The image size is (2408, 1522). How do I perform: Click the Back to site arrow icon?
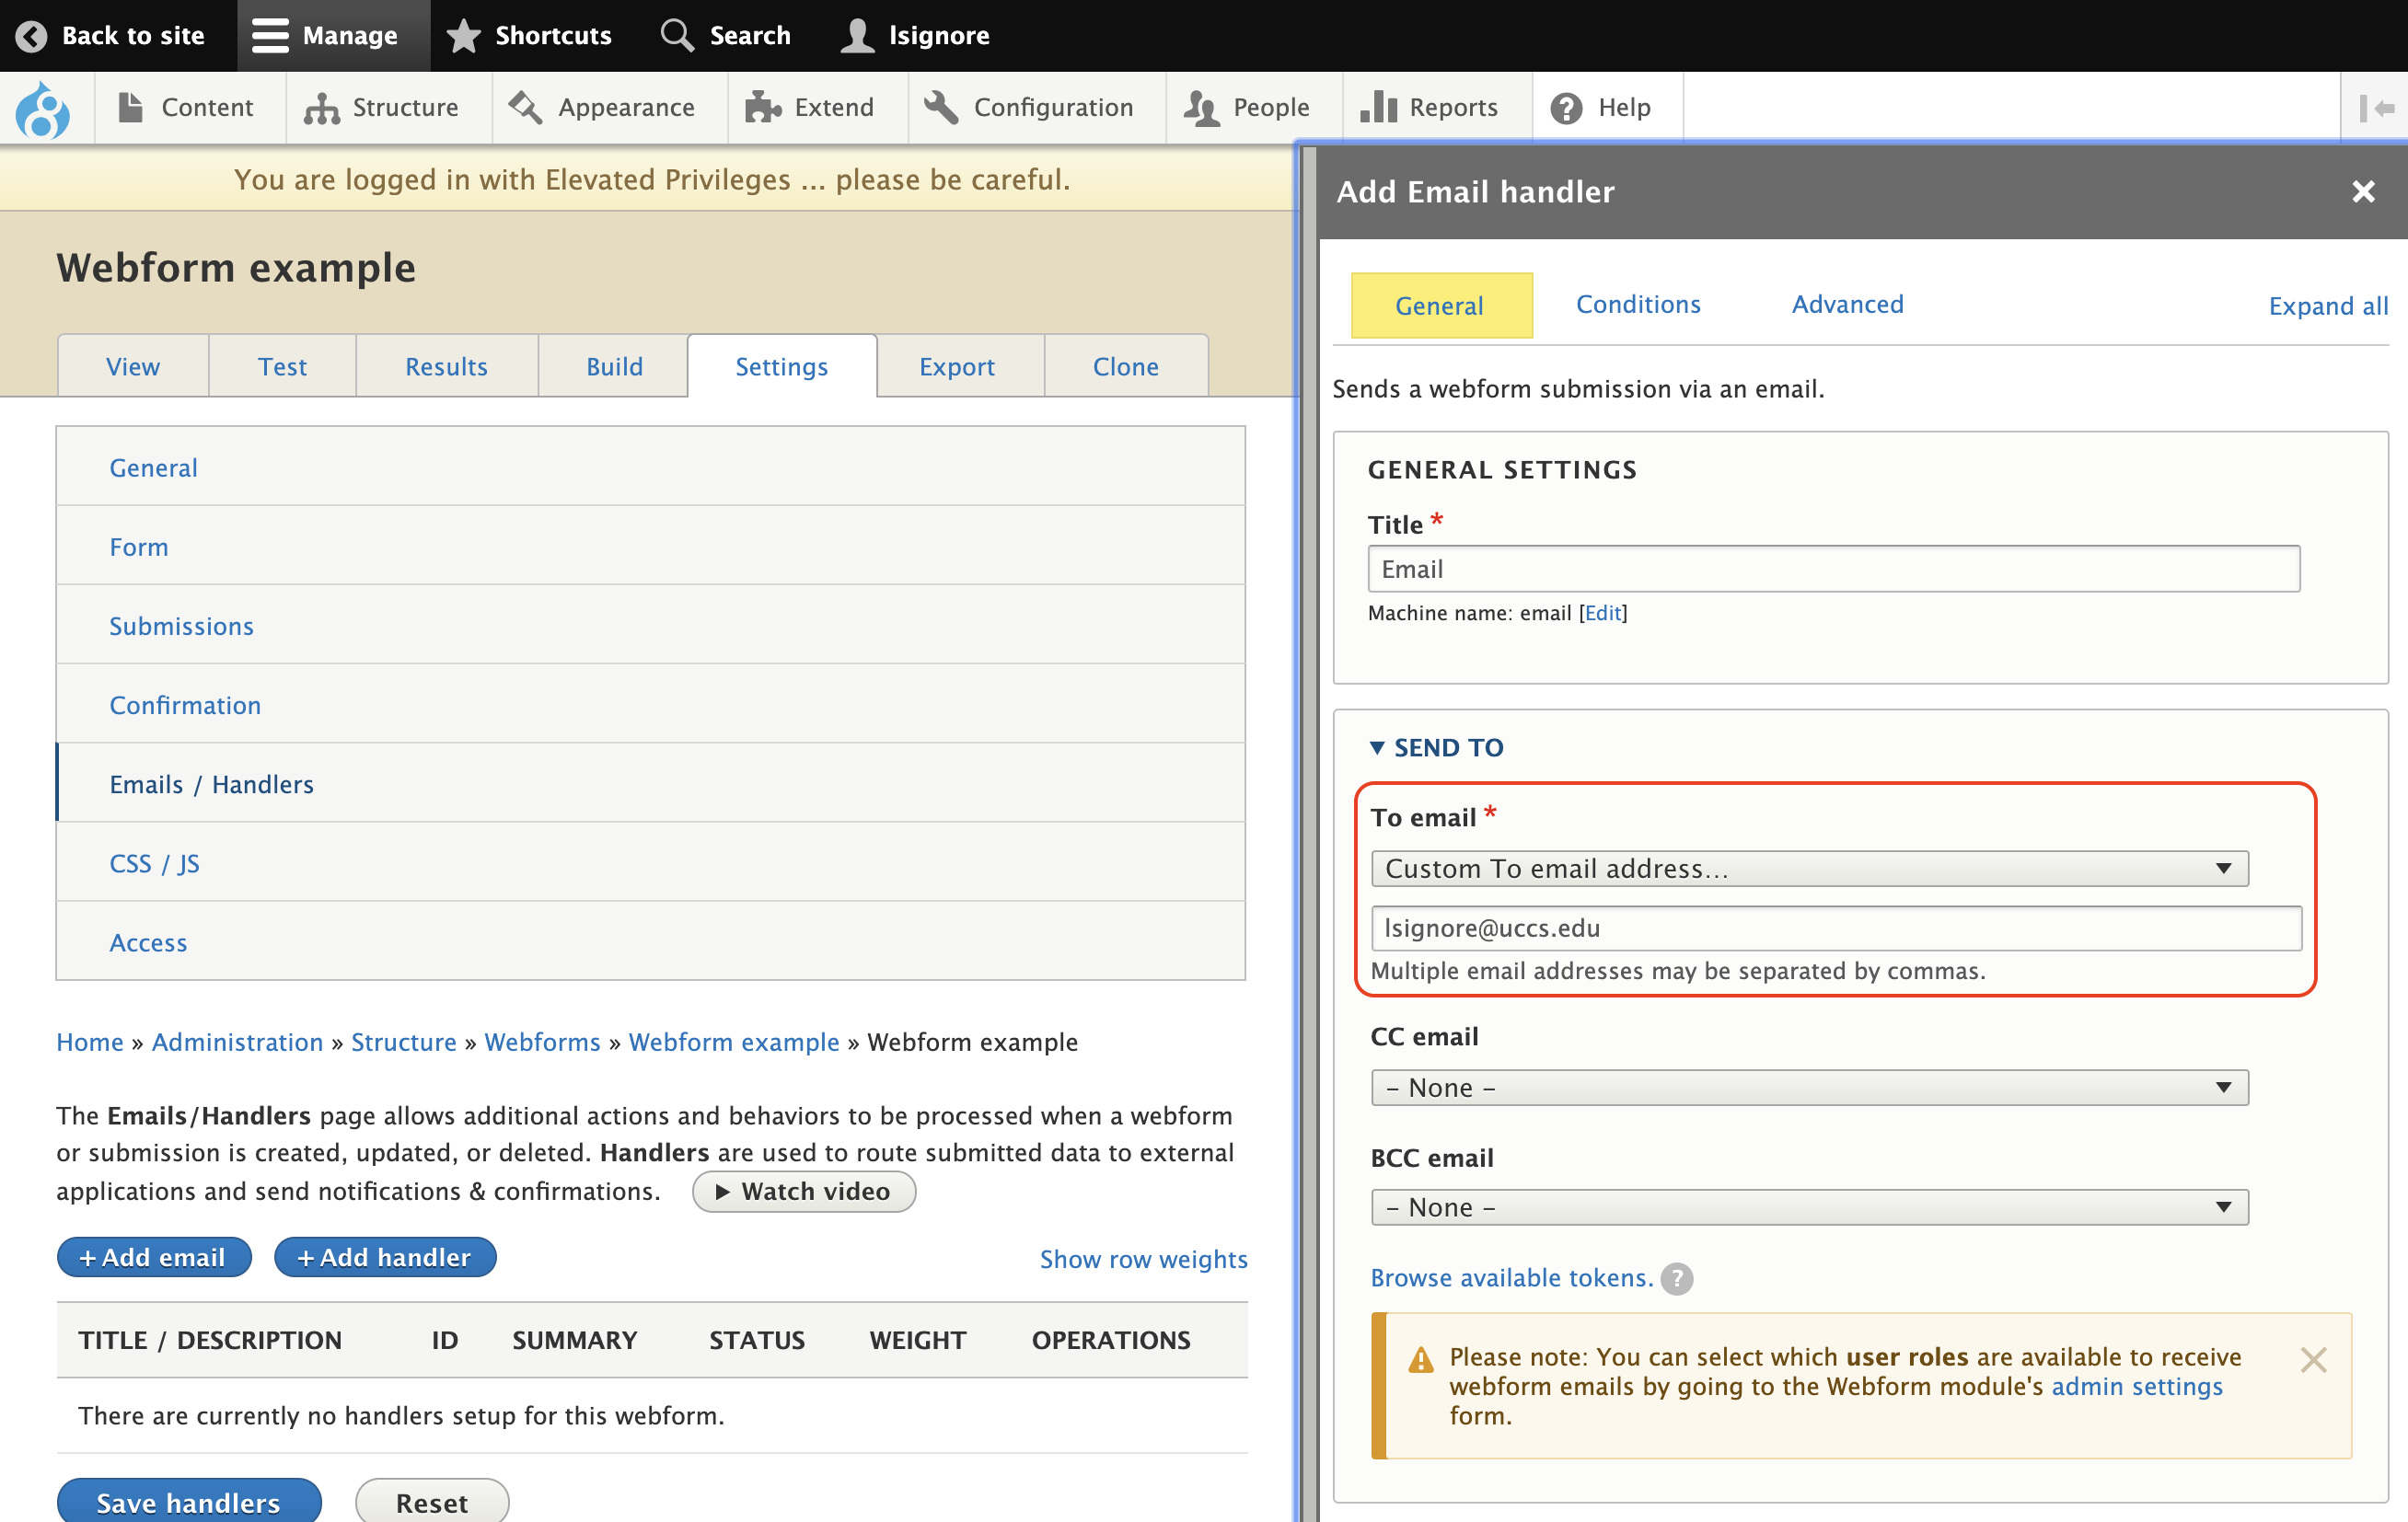coord(31,36)
